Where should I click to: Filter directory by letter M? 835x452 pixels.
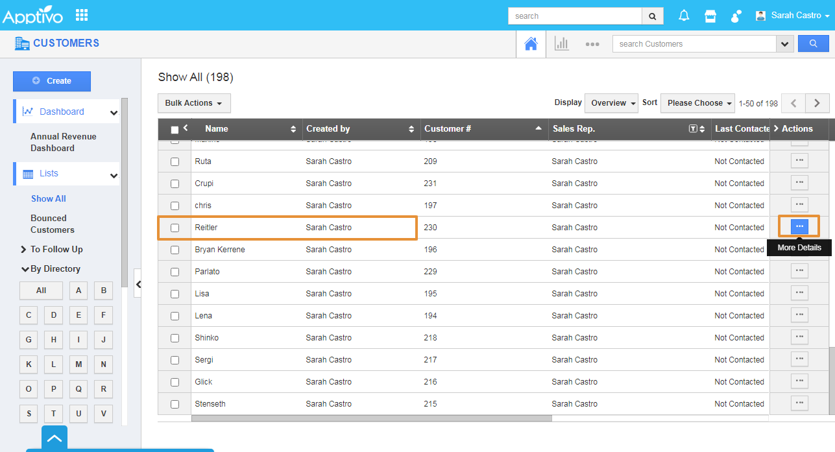point(79,364)
